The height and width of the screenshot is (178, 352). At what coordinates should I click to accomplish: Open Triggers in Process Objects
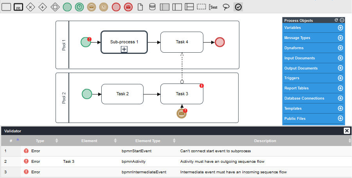tap(292, 78)
